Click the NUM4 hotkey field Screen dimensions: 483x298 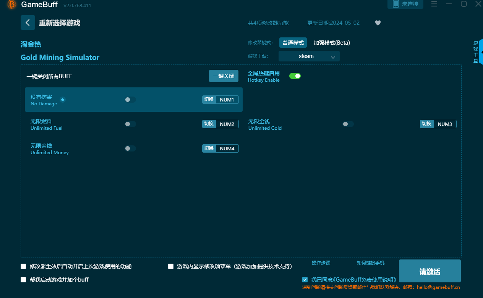(227, 148)
